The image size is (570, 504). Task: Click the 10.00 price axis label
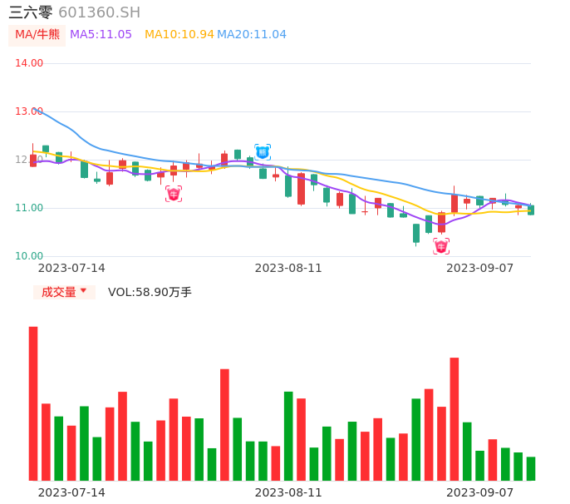click(29, 256)
